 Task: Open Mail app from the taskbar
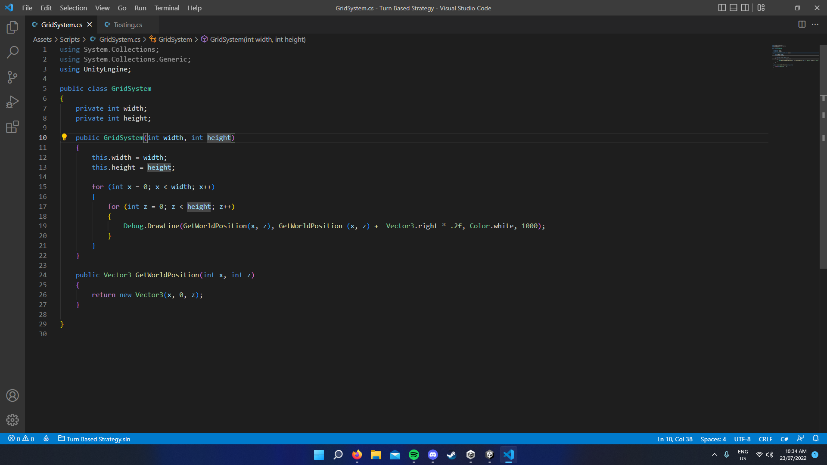tap(395, 455)
